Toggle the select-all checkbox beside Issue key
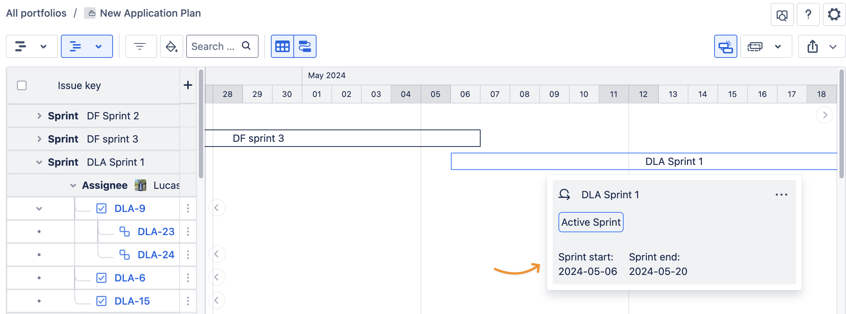This screenshot has width=846, height=314. (x=22, y=85)
